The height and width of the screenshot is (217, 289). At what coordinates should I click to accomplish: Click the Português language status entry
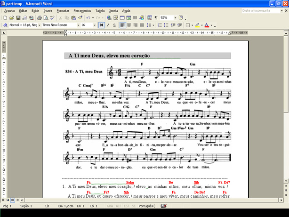[x=147, y=206]
